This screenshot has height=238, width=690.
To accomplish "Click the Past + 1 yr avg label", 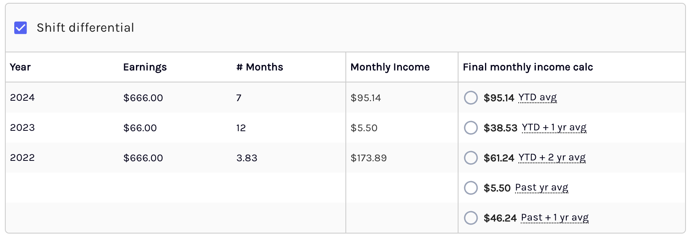I will pyautogui.click(x=555, y=218).
